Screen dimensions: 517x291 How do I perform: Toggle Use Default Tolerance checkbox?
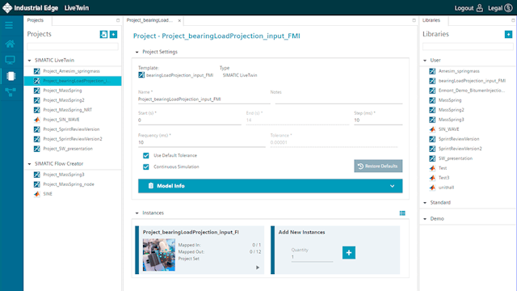tap(146, 155)
